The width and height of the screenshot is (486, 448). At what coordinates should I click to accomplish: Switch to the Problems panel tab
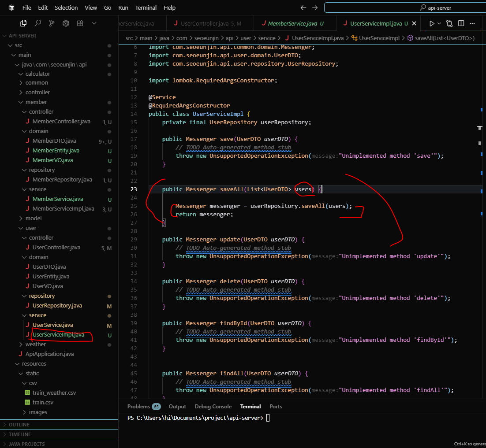[144, 407]
